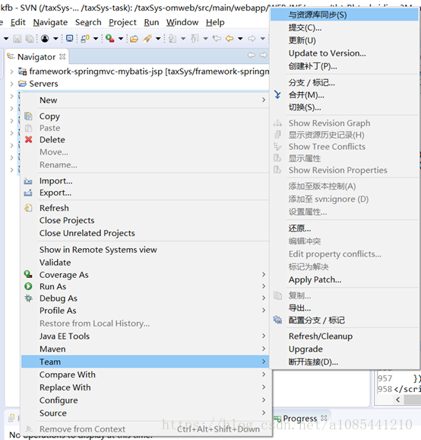Click the red Delete cross icon
Screen dimensions: 421x440
tap(29, 139)
